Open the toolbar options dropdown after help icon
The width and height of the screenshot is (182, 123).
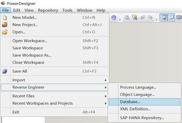pyautogui.click(x=120, y=19)
